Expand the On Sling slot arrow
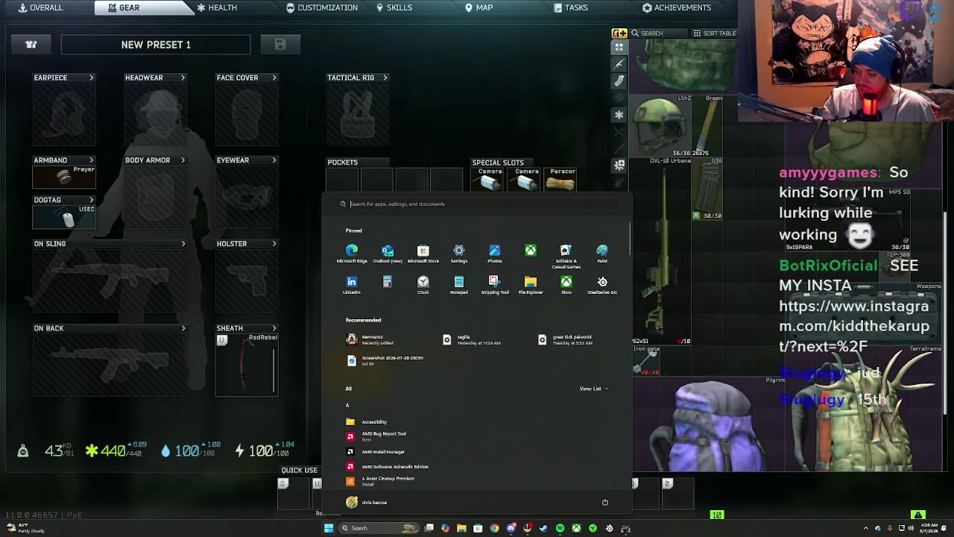Viewport: 954px width, 537px height. pyautogui.click(x=183, y=244)
